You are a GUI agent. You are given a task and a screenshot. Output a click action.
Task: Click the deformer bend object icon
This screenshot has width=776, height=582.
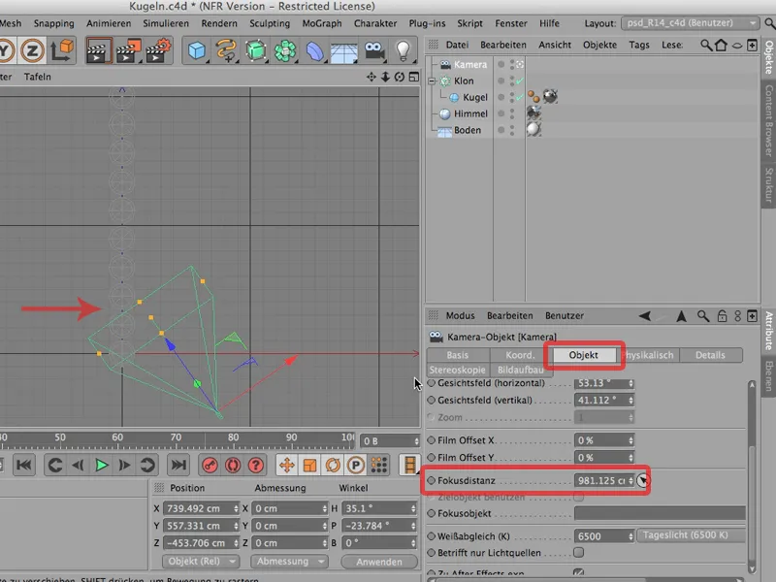(x=314, y=50)
